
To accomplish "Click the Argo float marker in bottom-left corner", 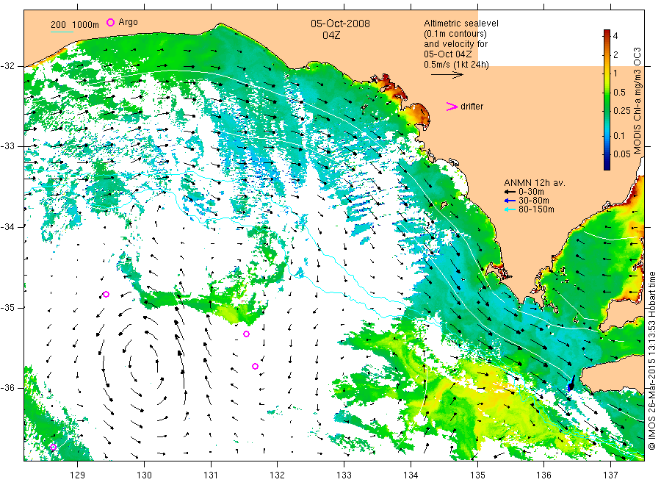I will [x=53, y=447].
